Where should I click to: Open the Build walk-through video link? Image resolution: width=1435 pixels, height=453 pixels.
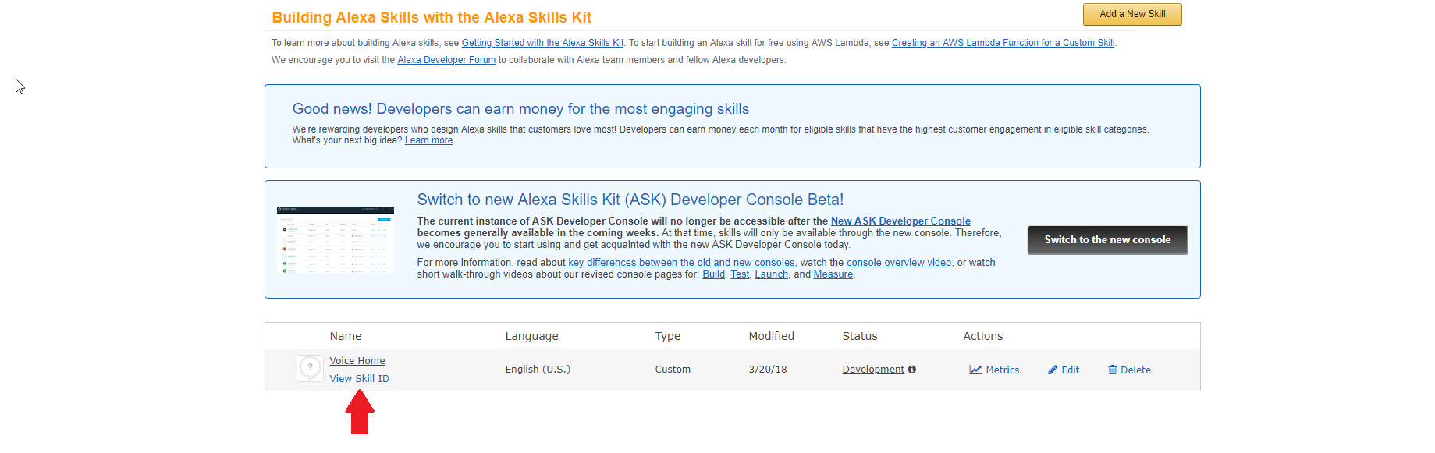tap(713, 274)
